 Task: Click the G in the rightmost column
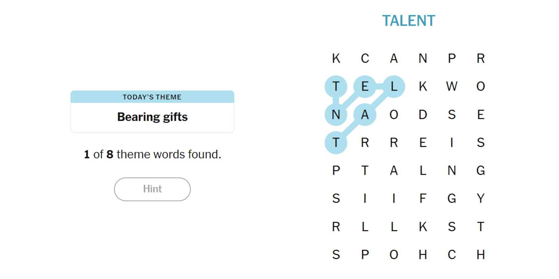click(480, 170)
